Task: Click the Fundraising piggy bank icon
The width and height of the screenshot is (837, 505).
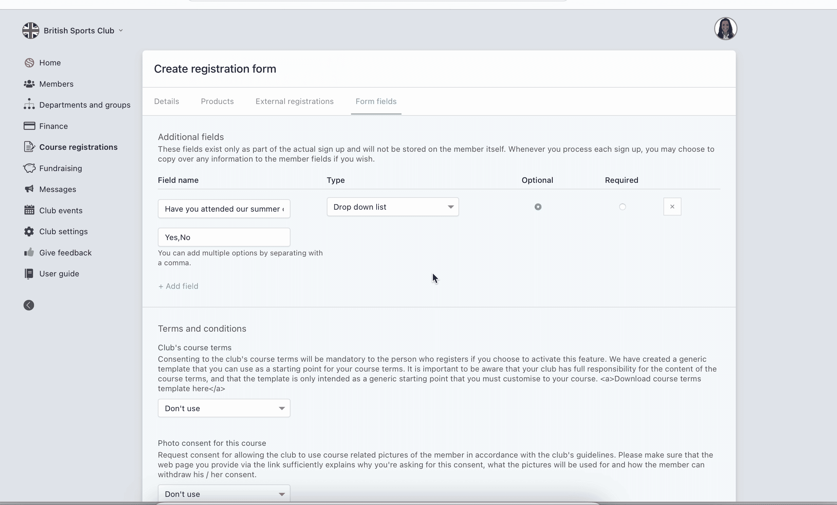Action: click(29, 168)
